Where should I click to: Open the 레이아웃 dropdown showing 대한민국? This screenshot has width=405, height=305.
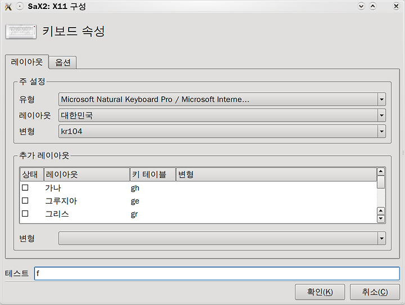coord(222,115)
